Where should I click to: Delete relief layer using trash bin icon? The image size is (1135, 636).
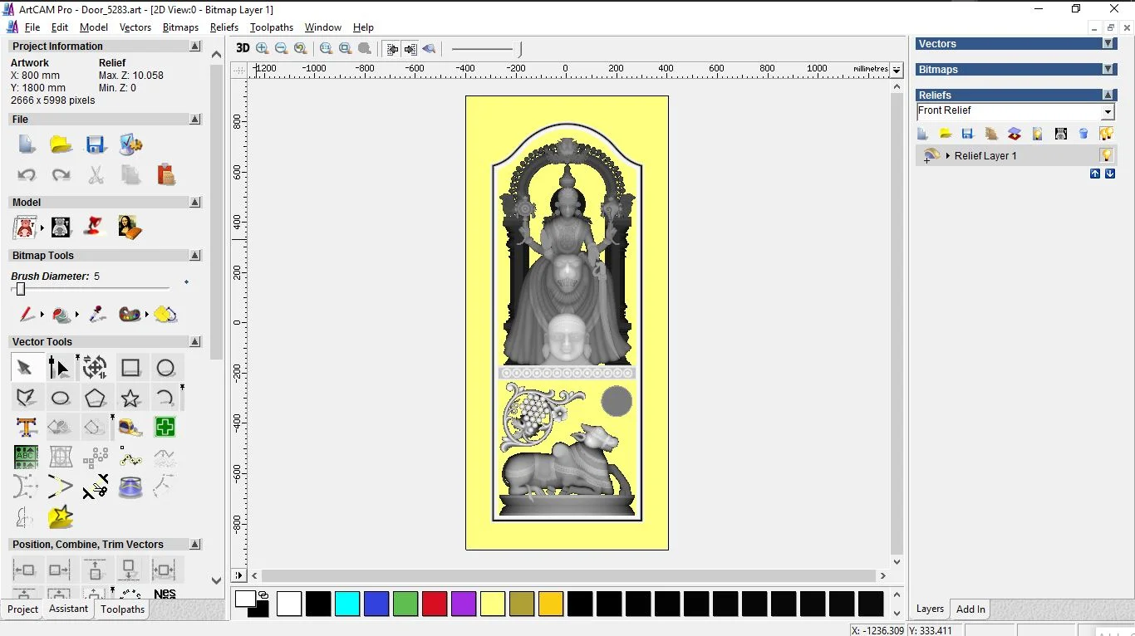click(1083, 134)
